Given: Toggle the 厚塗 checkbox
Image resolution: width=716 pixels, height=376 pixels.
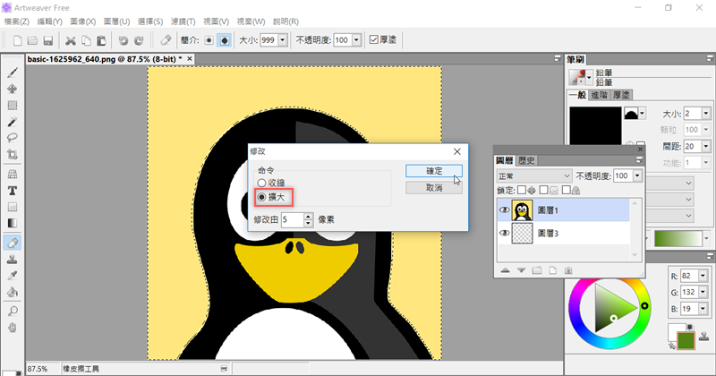Looking at the screenshot, I should pyautogui.click(x=374, y=40).
